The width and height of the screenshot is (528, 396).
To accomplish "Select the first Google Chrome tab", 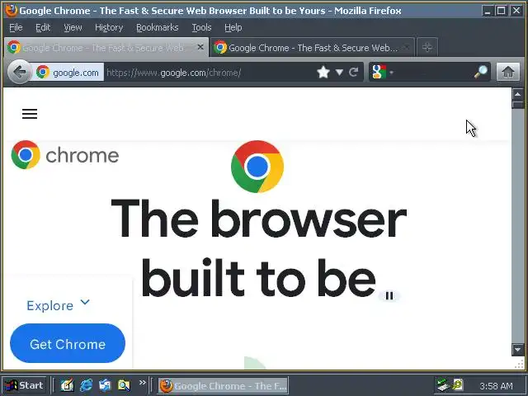I will click(x=106, y=48).
